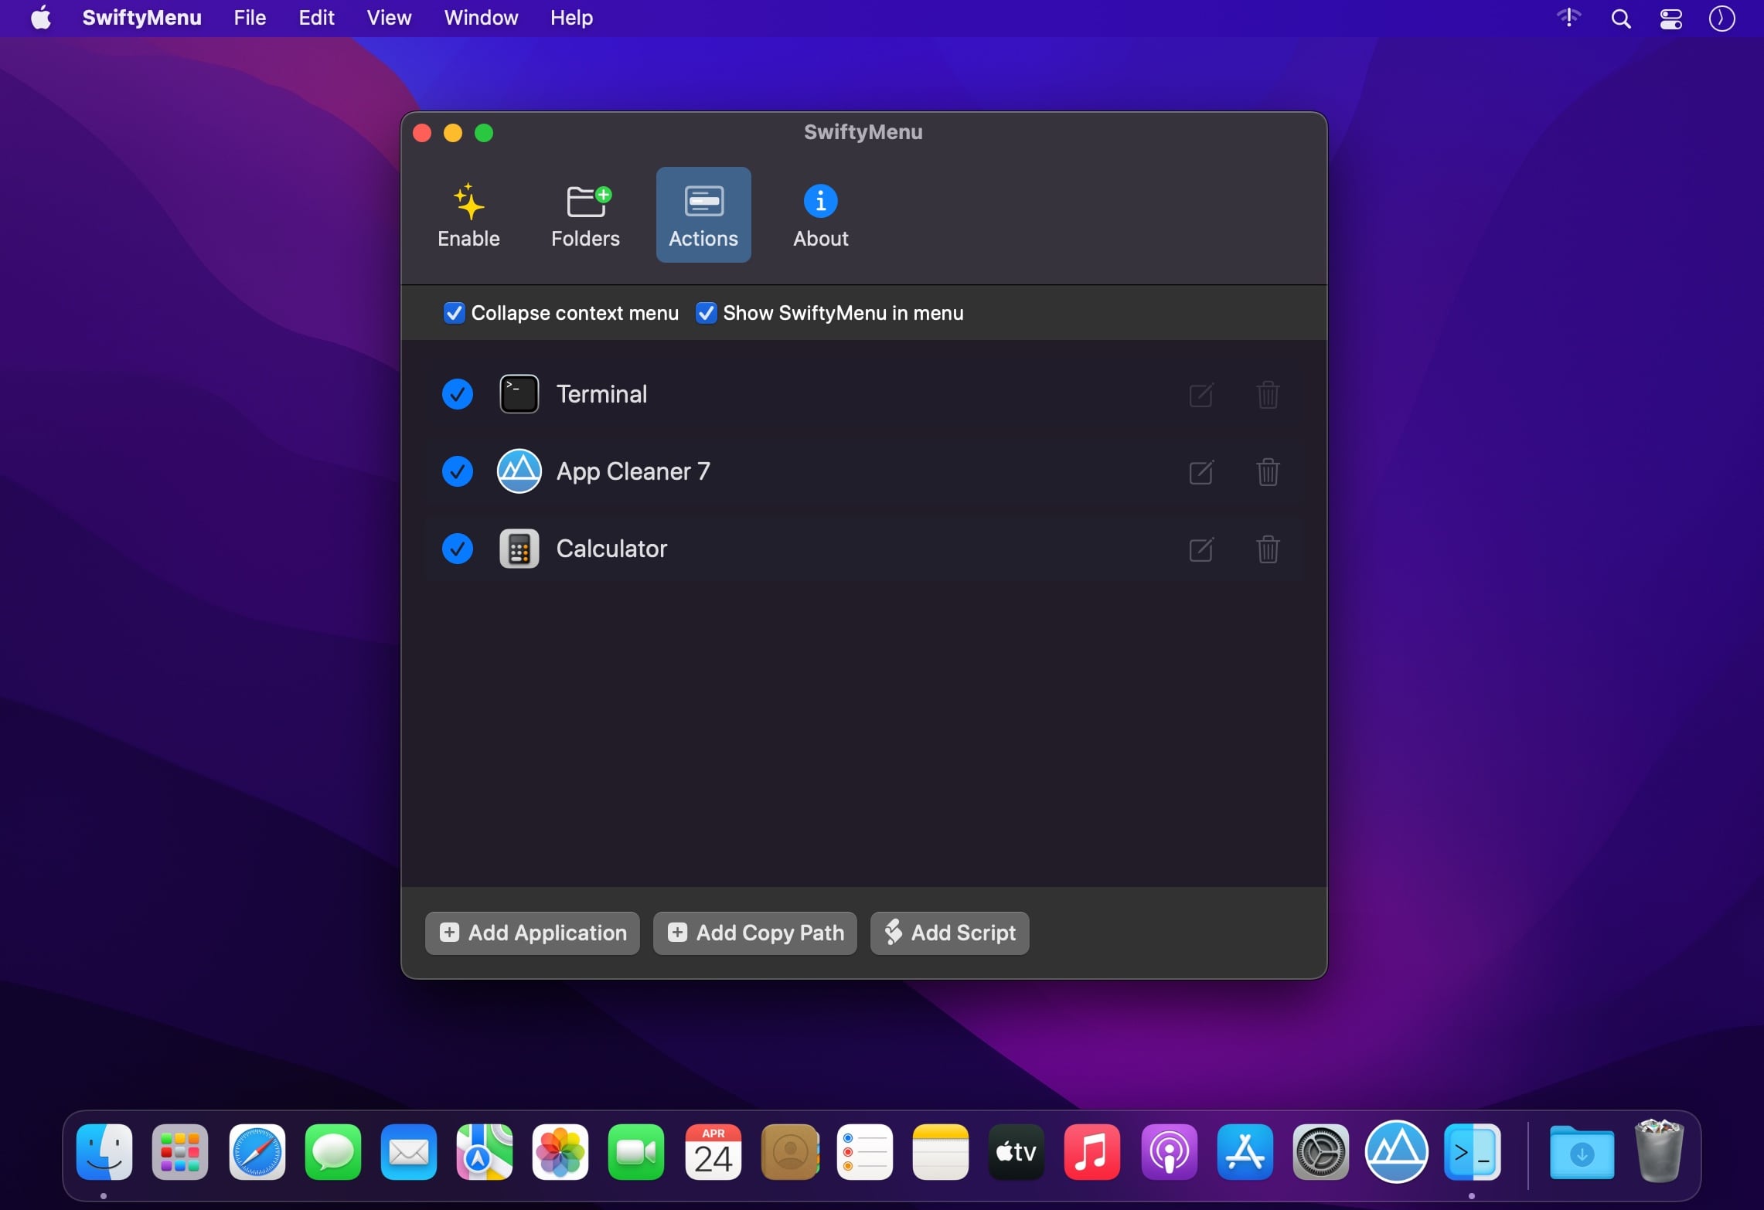Open the Edit menu
The width and height of the screenshot is (1764, 1210).
point(316,18)
